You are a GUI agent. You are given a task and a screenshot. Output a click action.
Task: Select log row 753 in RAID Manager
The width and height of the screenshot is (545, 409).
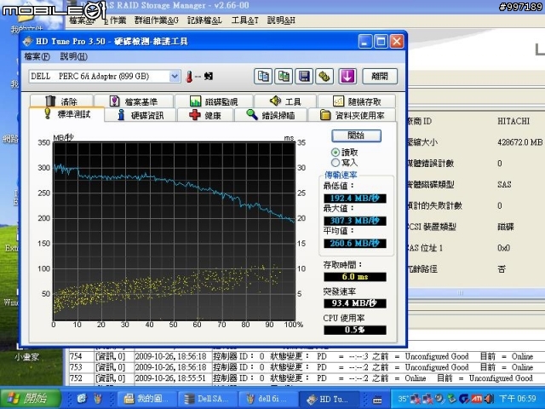306,367
